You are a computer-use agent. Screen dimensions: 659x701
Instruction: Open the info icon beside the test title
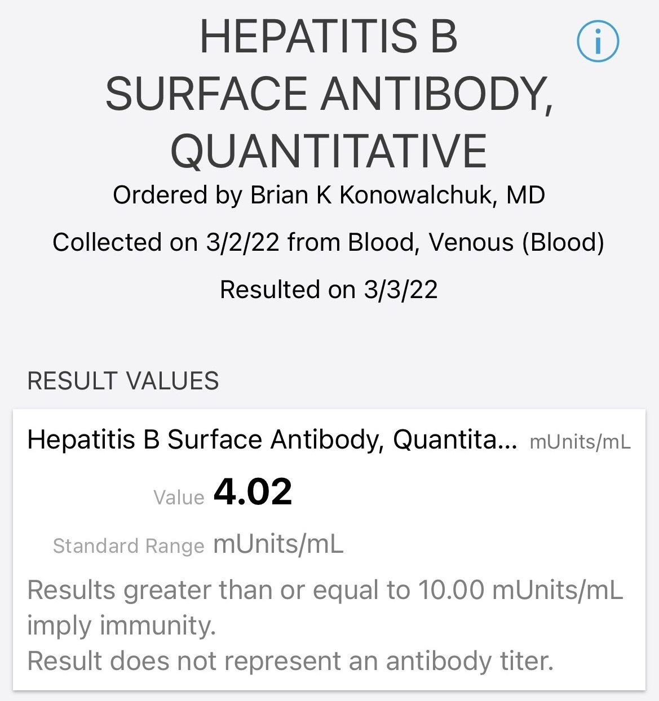click(x=598, y=41)
